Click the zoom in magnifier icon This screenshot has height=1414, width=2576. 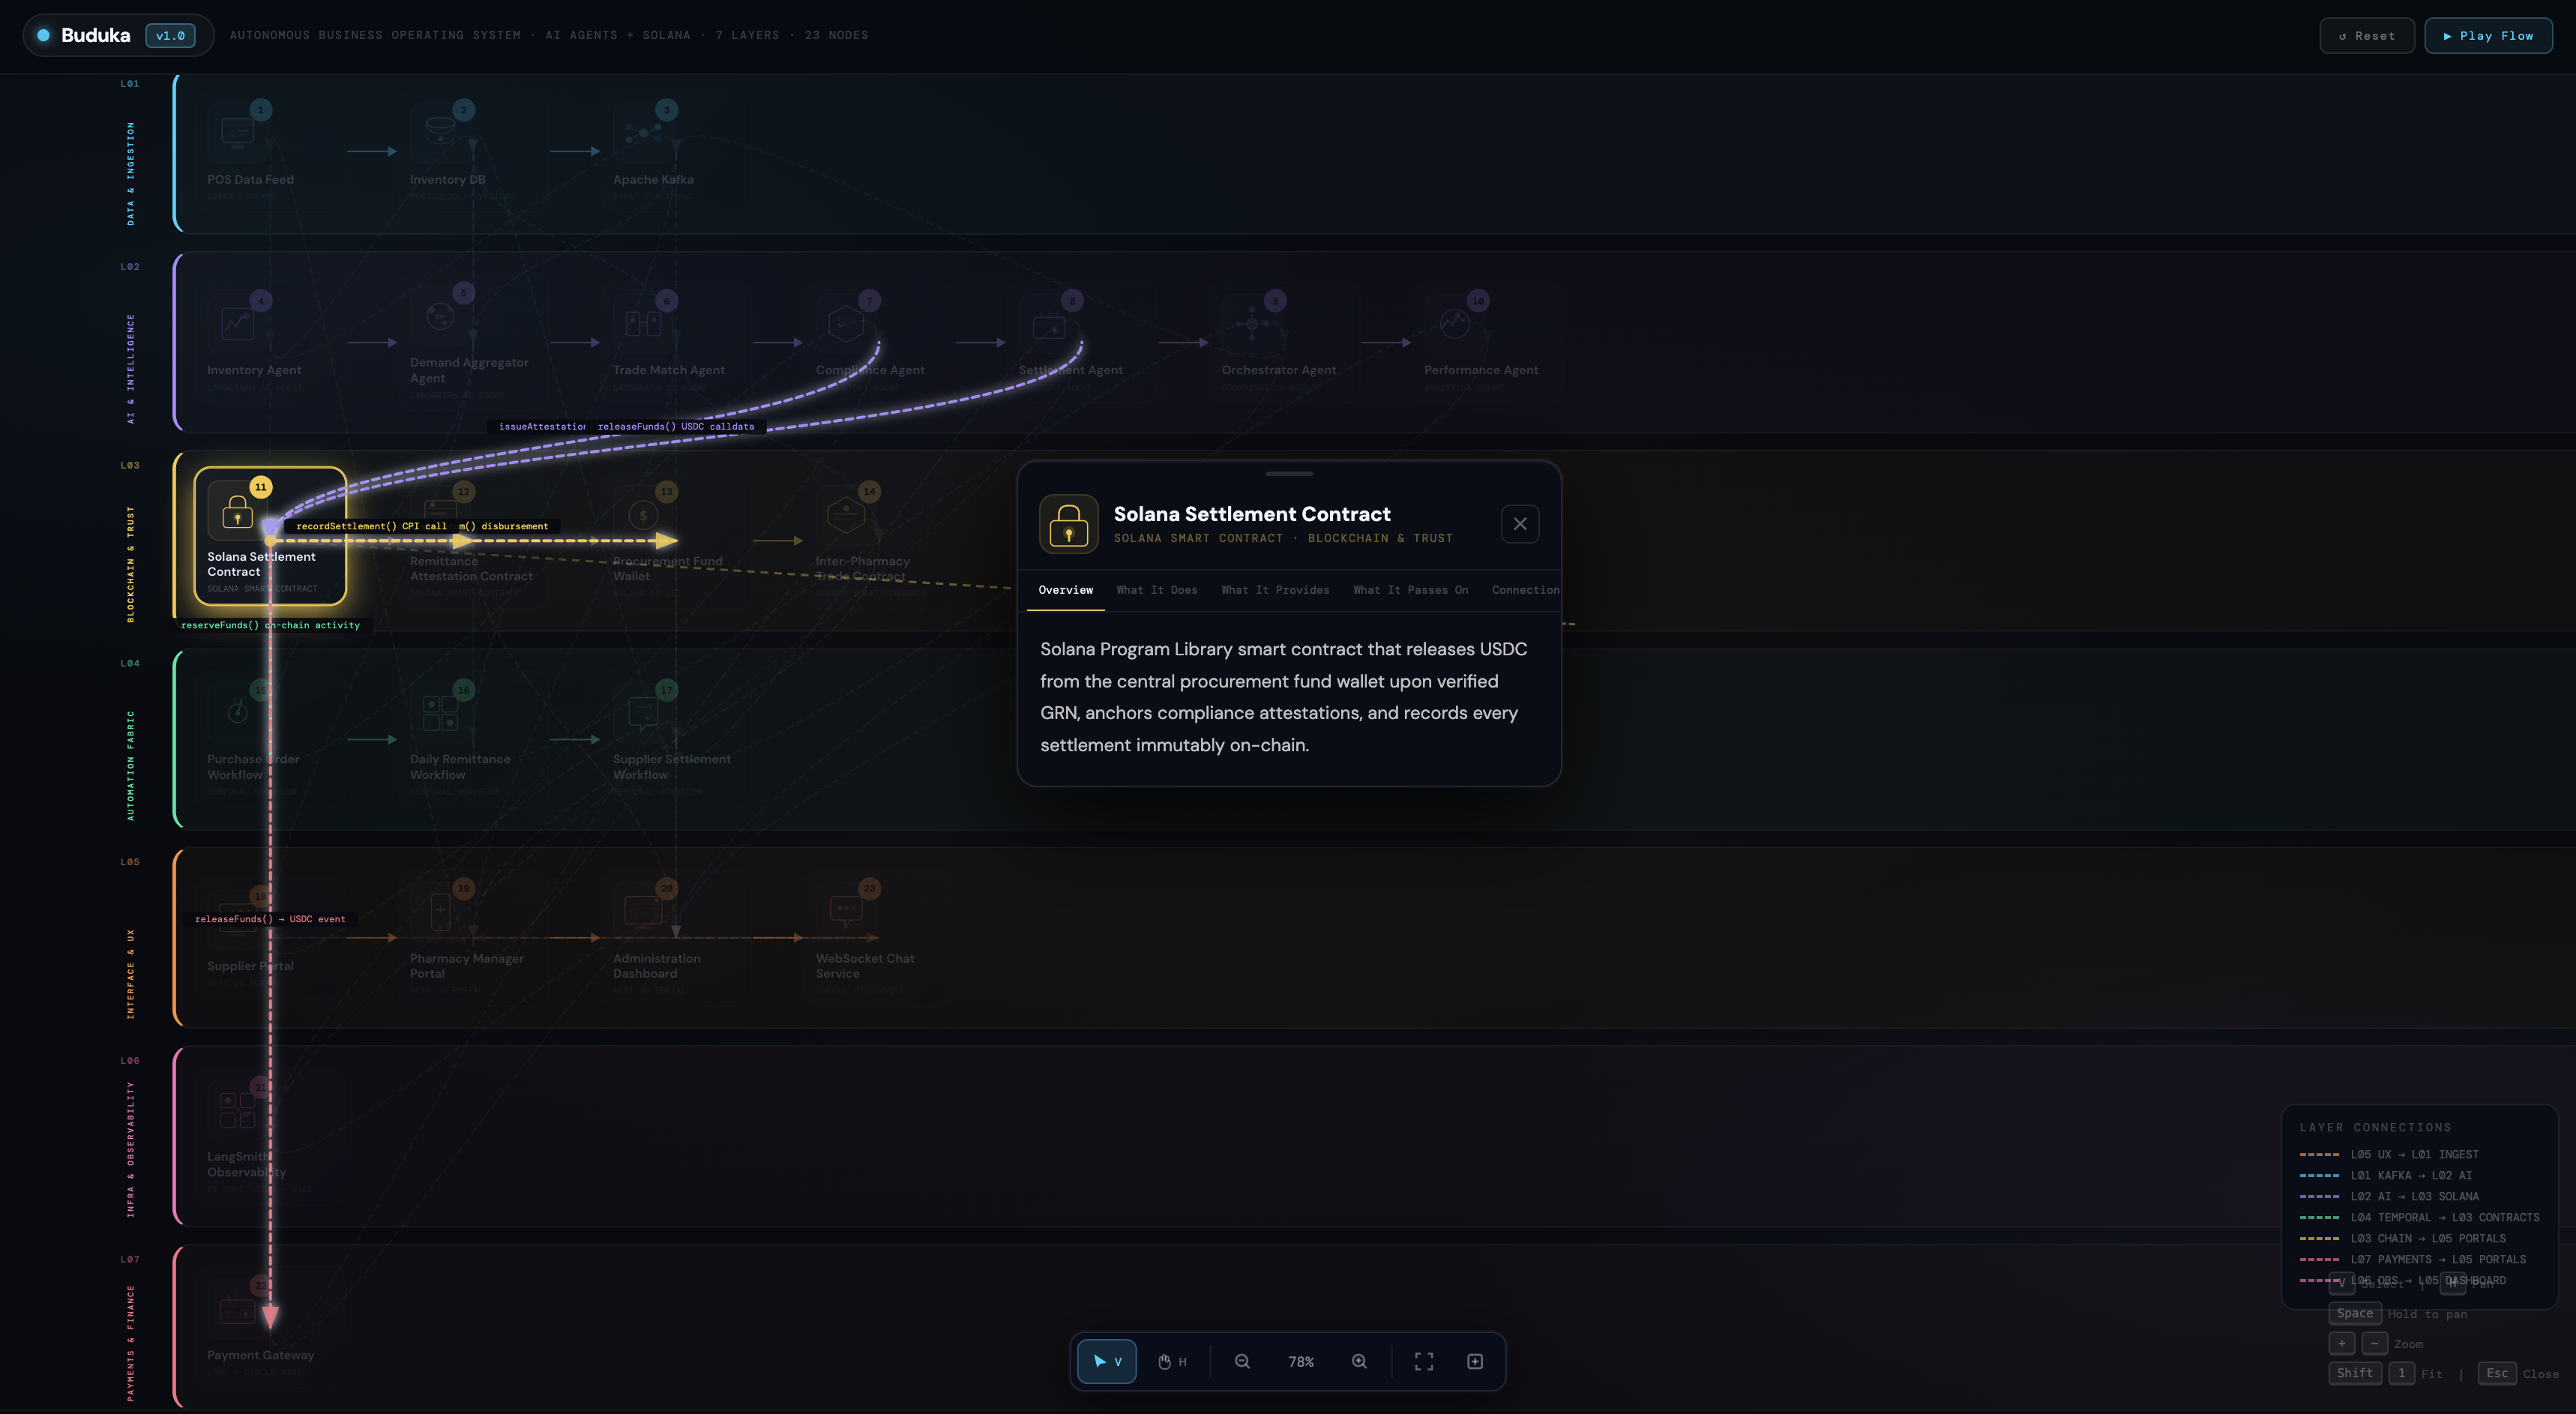coord(1359,1361)
